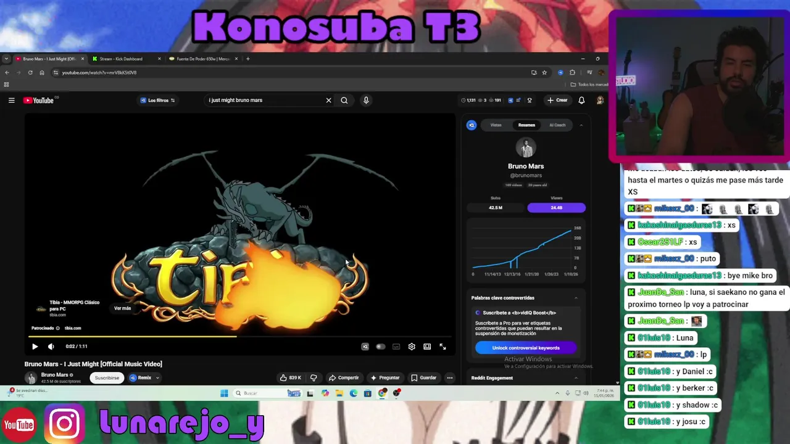Click the taskbar Buscar search box
Viewport: 790px width, 444px height.
coord(257,393)
